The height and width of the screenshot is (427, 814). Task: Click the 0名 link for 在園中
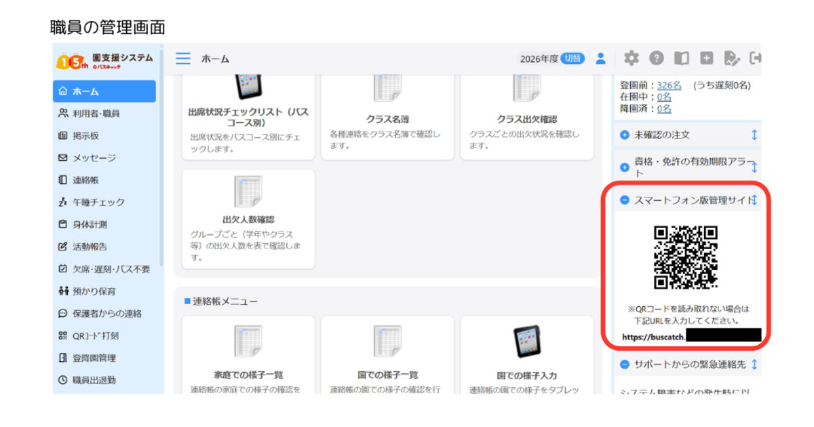click(x=664, y=96)
